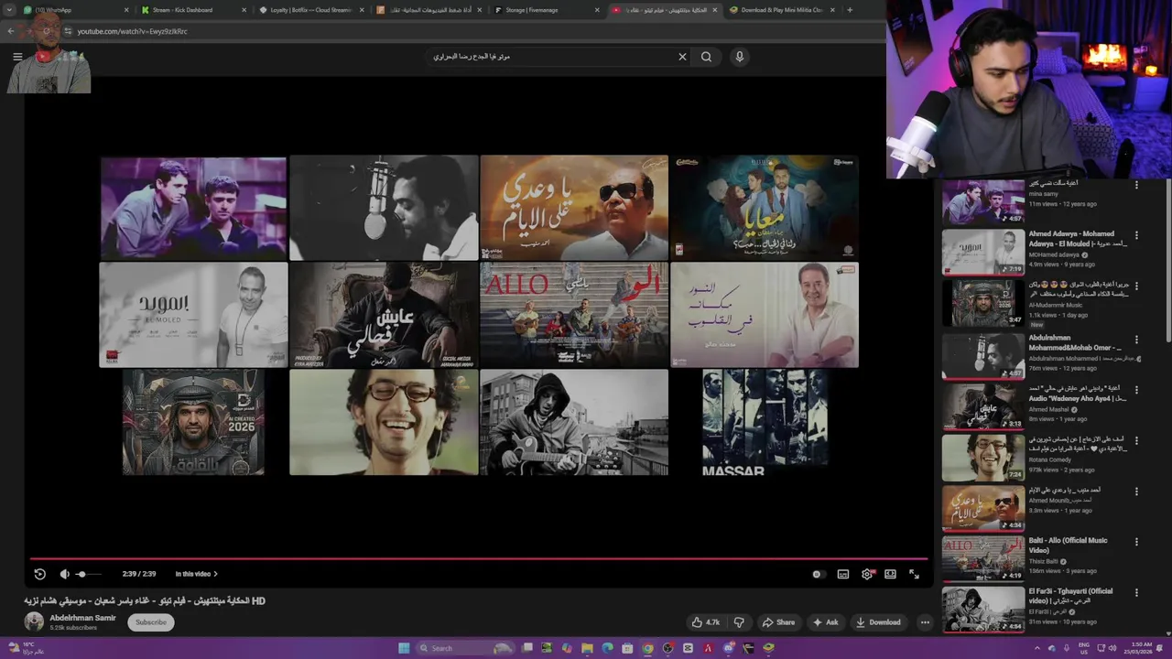This screenshot has width=1172, height=659.
Task: Open the more actions menu beside Download
Action: tap(925, 622)
